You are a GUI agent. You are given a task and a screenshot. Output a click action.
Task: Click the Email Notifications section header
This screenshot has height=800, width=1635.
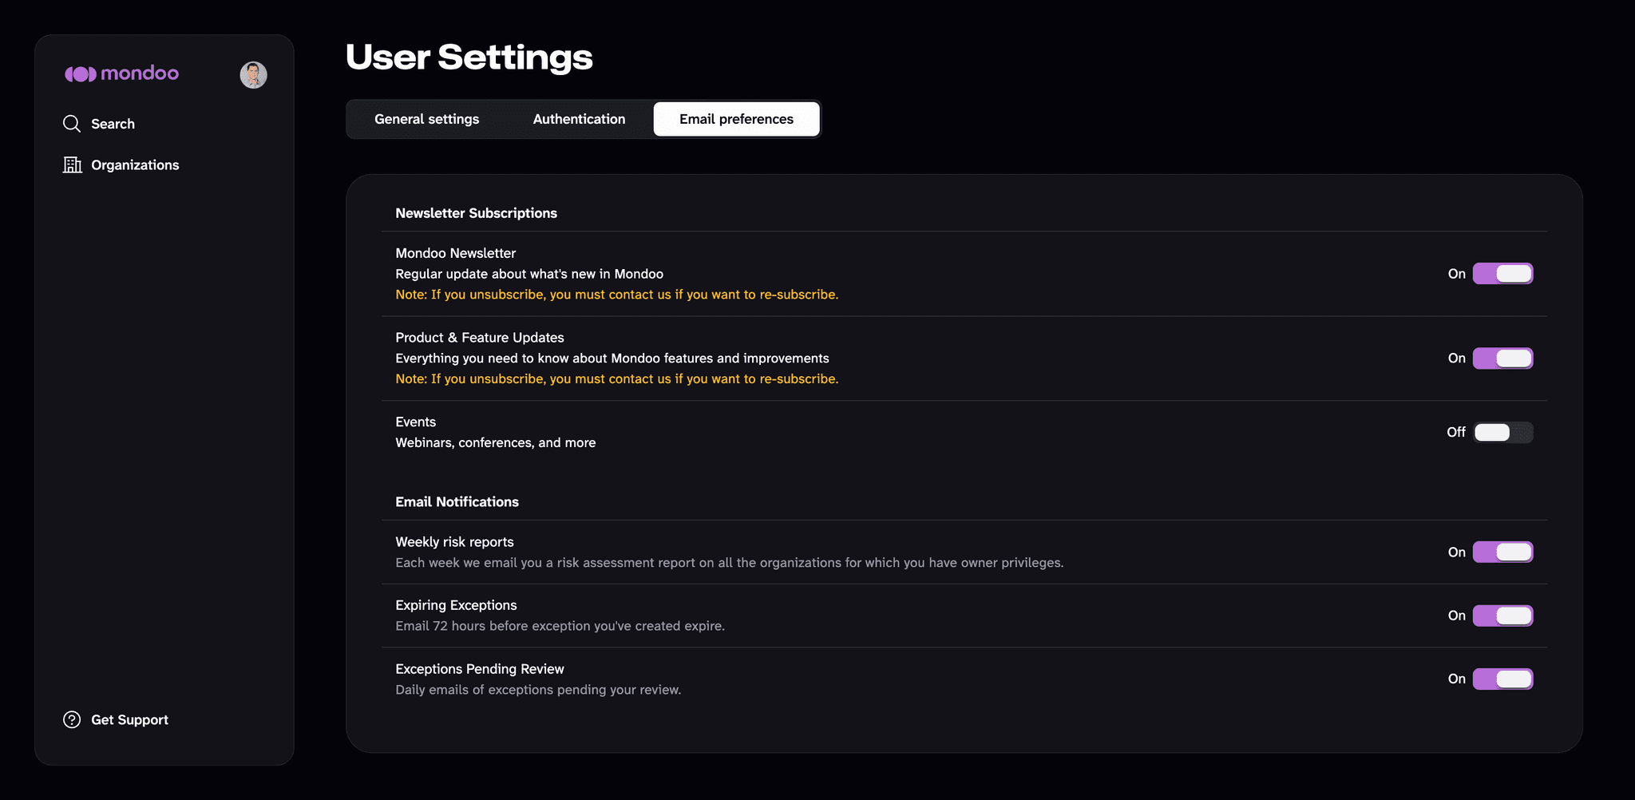point(457,501)
